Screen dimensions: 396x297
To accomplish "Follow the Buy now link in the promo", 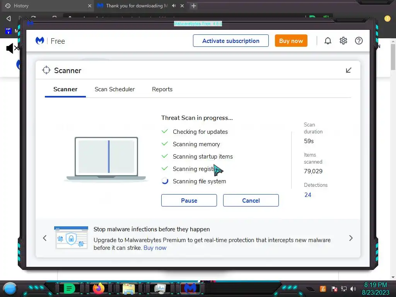I will tap(155, 248).
